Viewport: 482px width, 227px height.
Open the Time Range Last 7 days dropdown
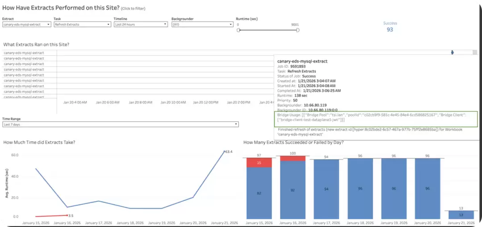[x=120, y=124]
